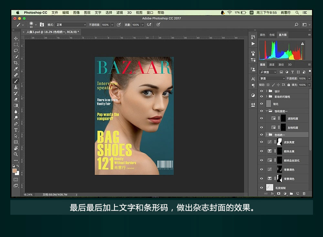
Task: Expand the 设计 layer group
Action: [266, 91]
